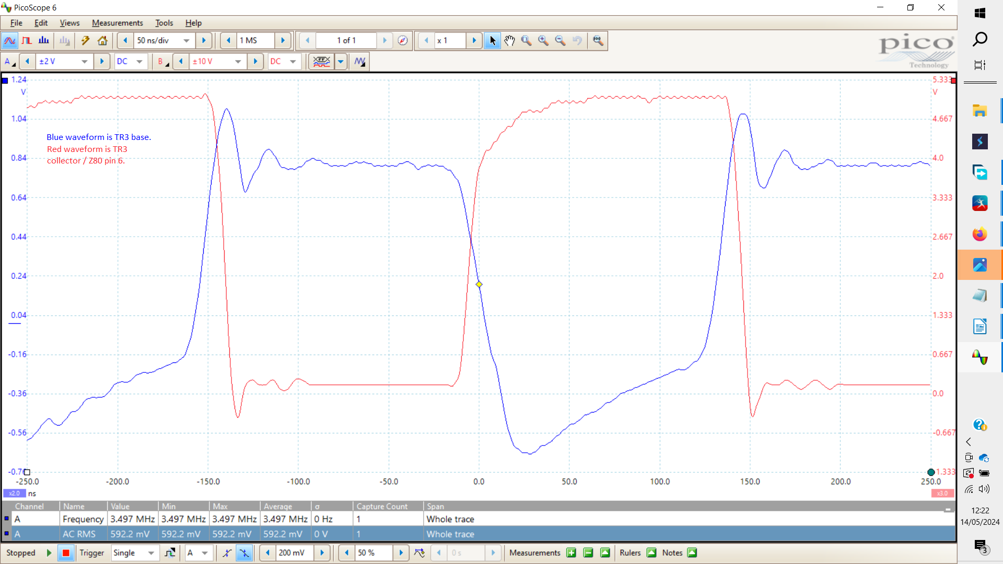Select the Hand pan tool
This screenshot has height=564, width=1003.
point(509,41)
